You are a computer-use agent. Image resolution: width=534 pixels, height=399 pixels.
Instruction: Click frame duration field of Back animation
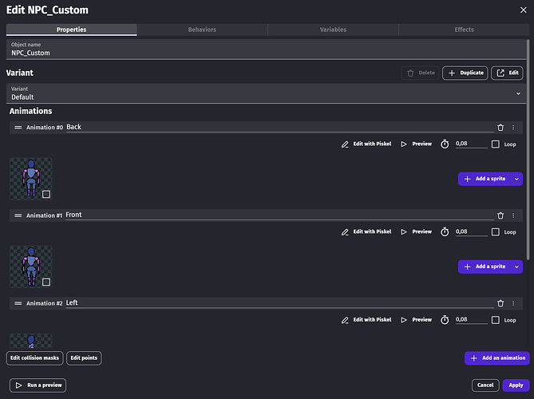(x=471, y=144)
